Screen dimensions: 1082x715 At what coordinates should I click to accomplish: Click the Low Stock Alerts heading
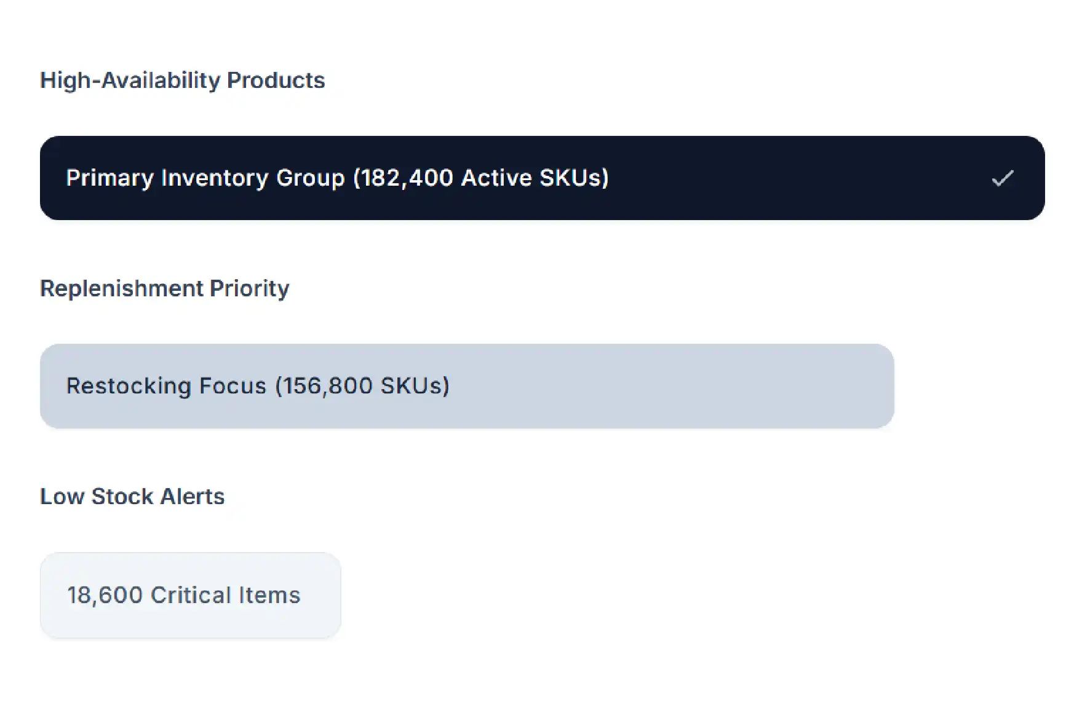(x=132, y=496)
